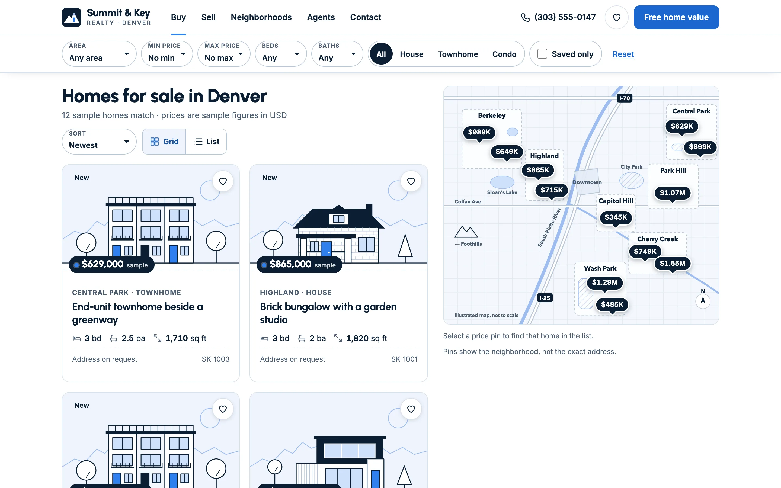The height and width of the screenshot is (488, 781).
Task: Open the Min Price dropdown
Action: coord(167,54)
